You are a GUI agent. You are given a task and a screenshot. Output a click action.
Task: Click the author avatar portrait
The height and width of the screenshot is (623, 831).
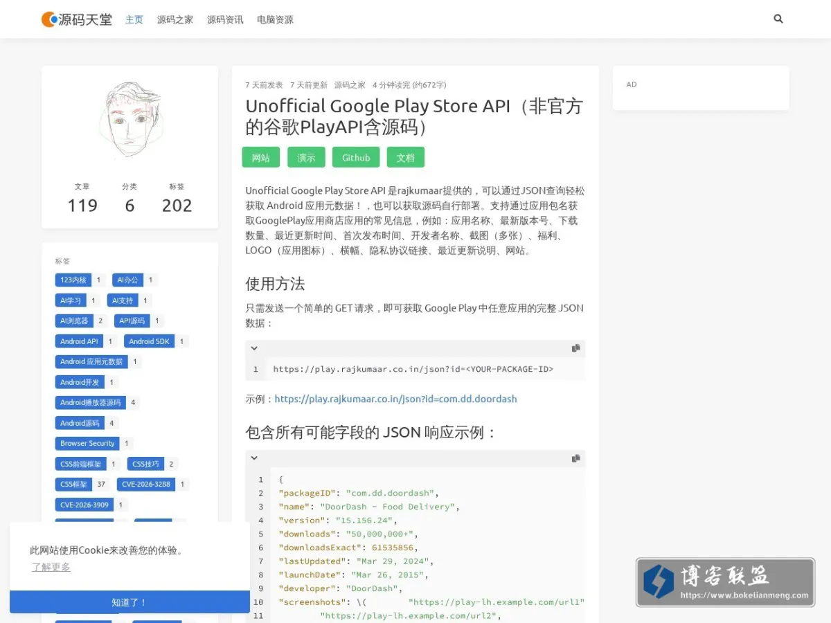(129, 121)
